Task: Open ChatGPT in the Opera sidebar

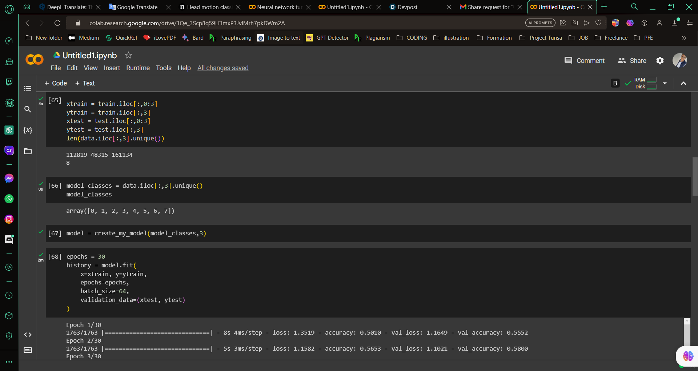Action: tap(9, 130)
